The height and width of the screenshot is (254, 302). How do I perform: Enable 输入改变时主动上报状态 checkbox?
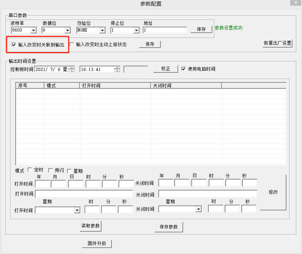(72, 45)
